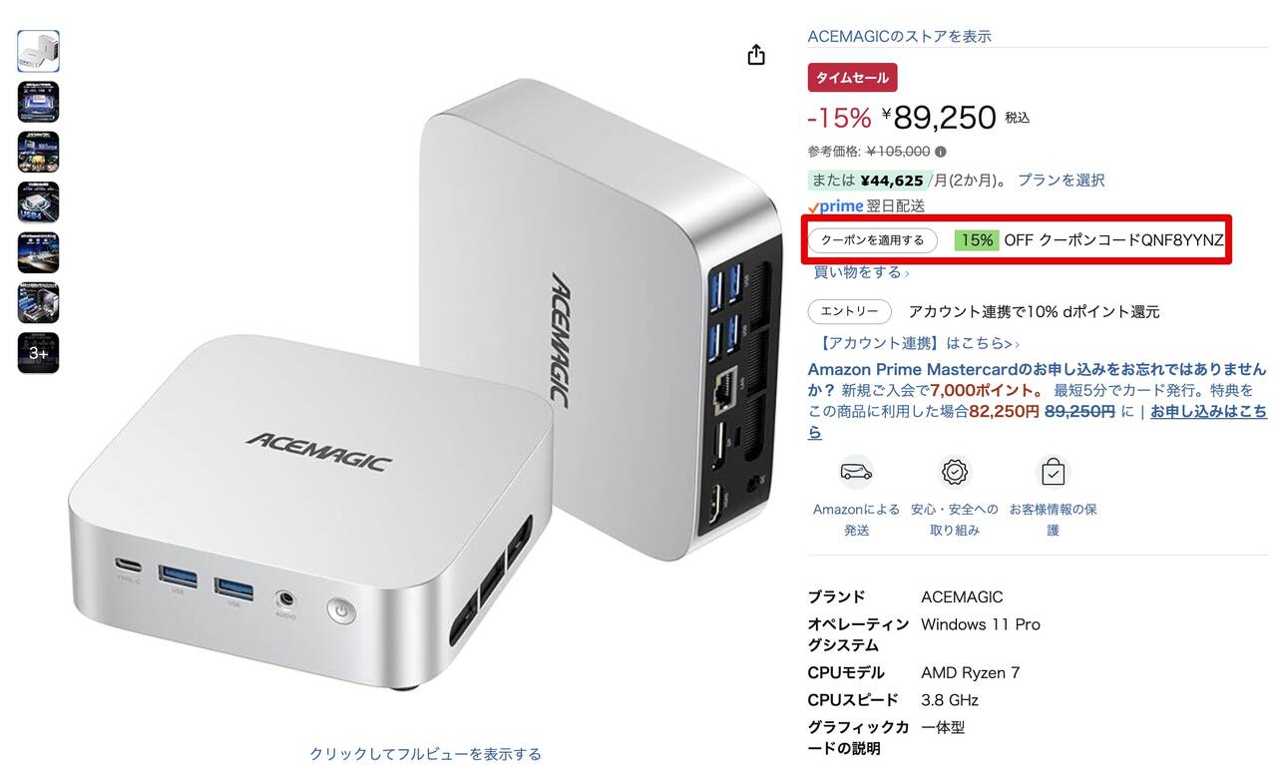Click the security badge icon

(955, 471)
